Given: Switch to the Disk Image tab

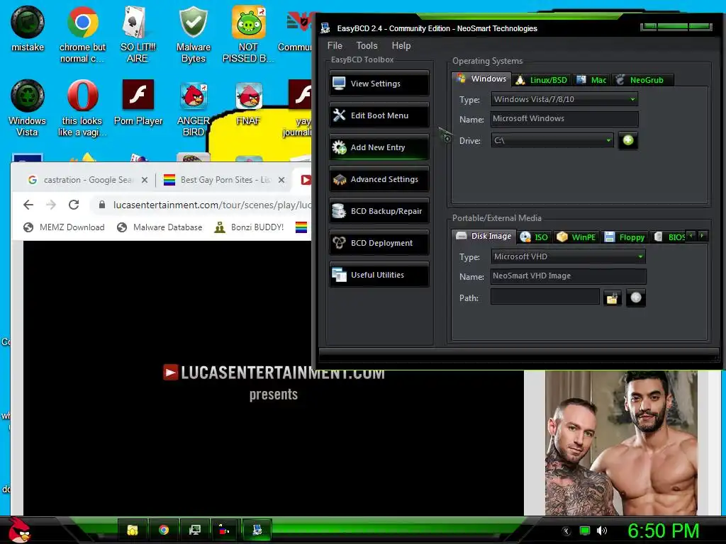Looking at the screenshot, I should point(484,236).
